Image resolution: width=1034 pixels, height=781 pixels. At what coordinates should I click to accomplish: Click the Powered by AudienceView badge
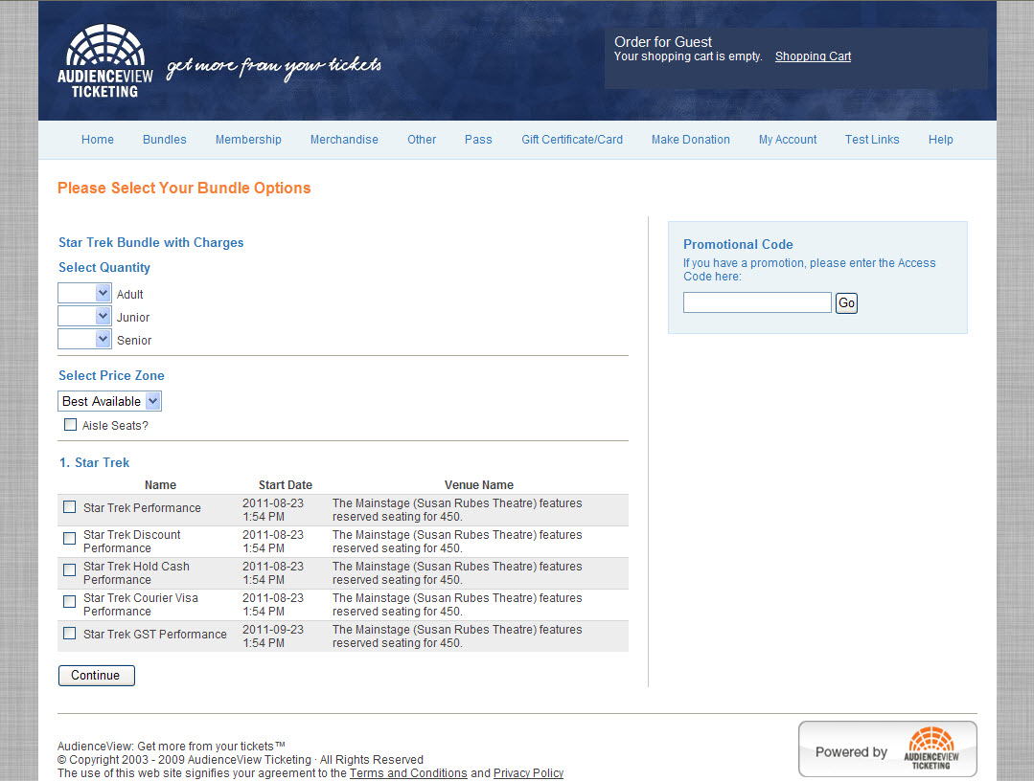click(887, 749)
